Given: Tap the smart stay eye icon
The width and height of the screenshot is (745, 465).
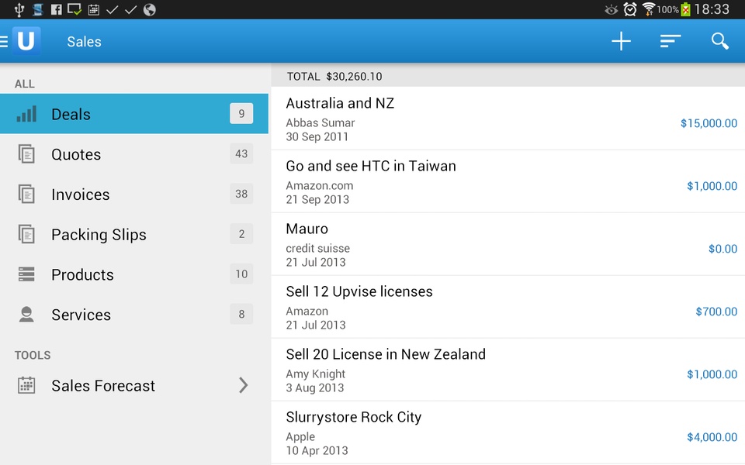Looking at the screenshot, I should click(612, 9).
